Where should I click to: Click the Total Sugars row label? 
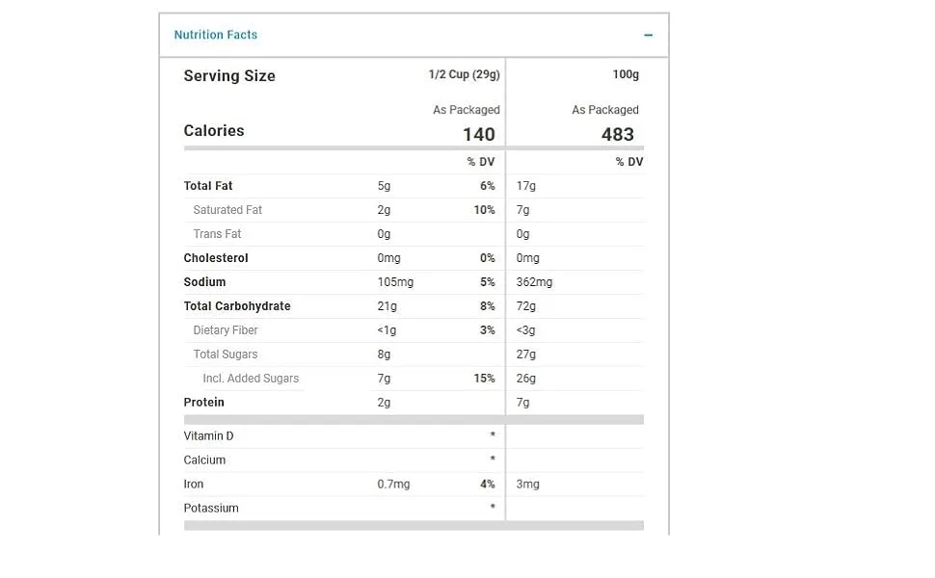click(x=226, y=354)
